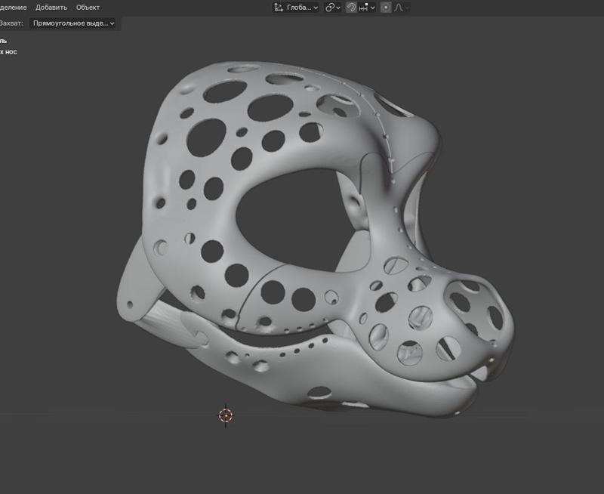Screen dimensions: 604x494
Task: Open the Выделение menu
Action: pos(12,7)
